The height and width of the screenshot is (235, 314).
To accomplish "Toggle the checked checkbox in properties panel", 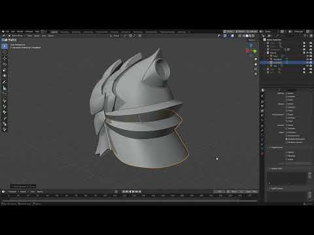I will pyautogui.click(x=287, y=139).
